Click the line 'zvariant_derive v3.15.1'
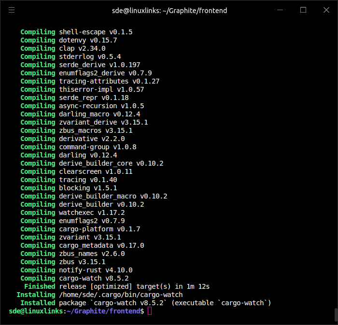 tap(103, 122)
